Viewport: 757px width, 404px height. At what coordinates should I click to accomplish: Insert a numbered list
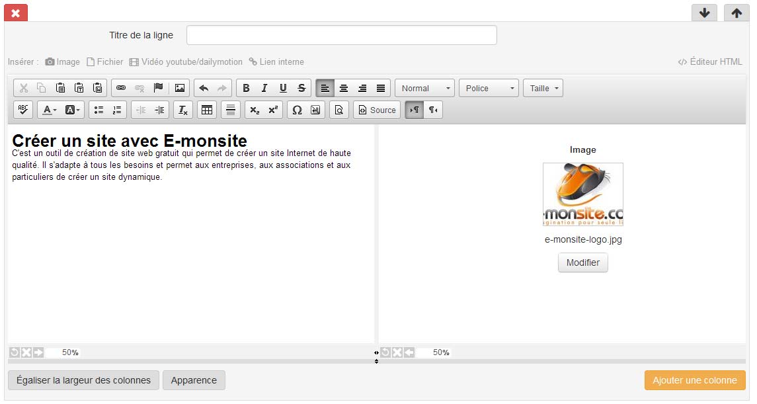coord(117,110)
